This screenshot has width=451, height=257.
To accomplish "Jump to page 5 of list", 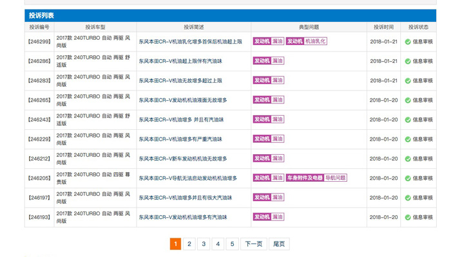I will coord(233,244).
